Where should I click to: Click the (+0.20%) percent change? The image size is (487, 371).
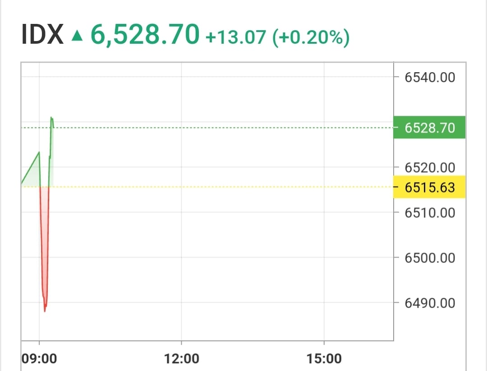[x=311, y=37]
